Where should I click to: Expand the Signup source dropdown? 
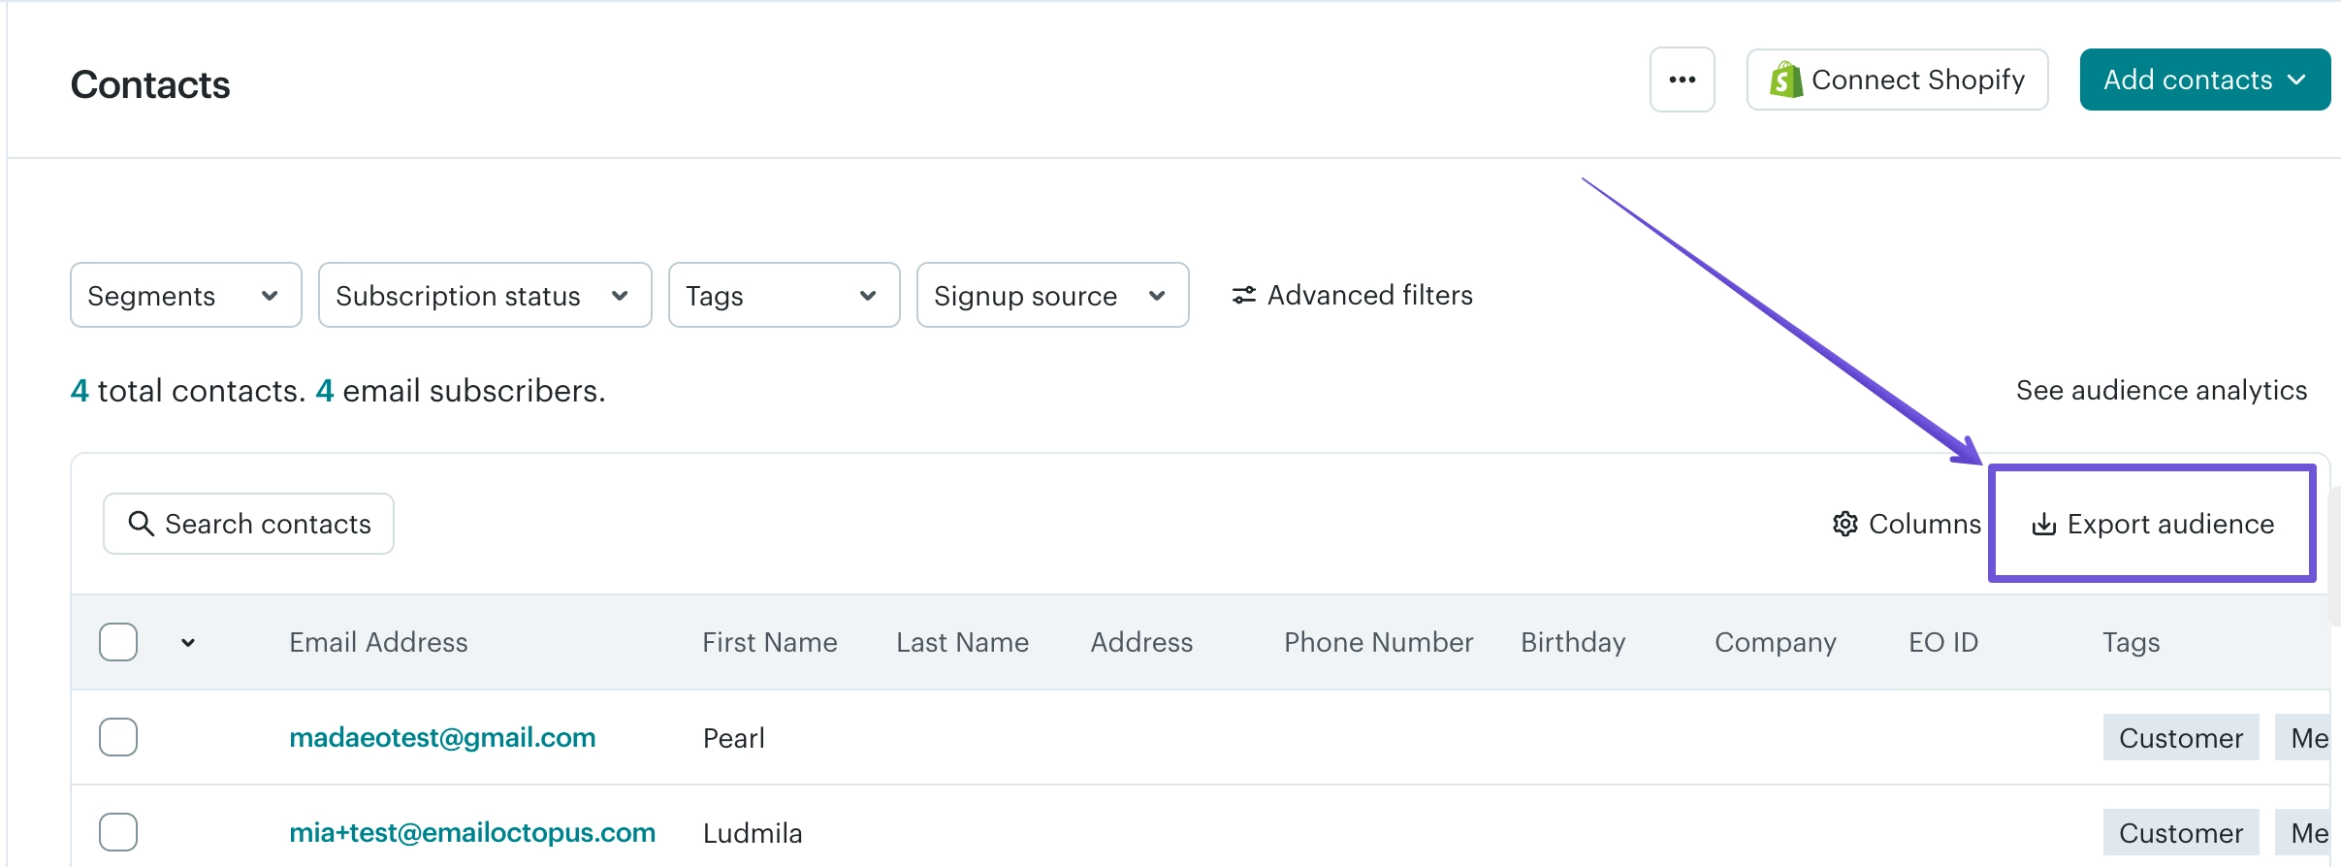coord(1052,295)
